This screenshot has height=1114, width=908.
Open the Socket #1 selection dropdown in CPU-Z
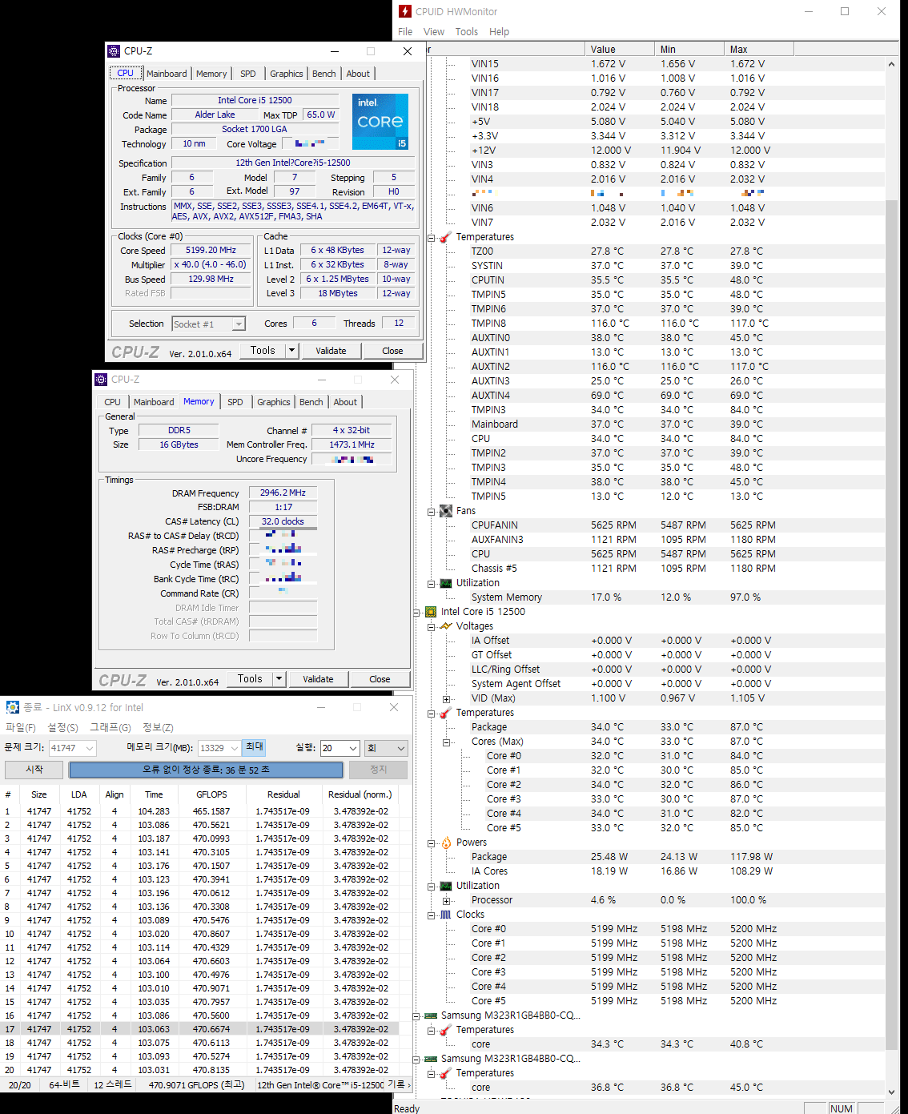click(239, 324)
